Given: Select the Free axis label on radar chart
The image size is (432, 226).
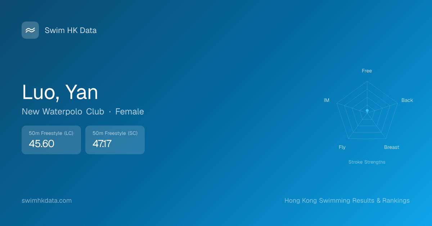Looking at the screenshot, I should coord(366,71).
